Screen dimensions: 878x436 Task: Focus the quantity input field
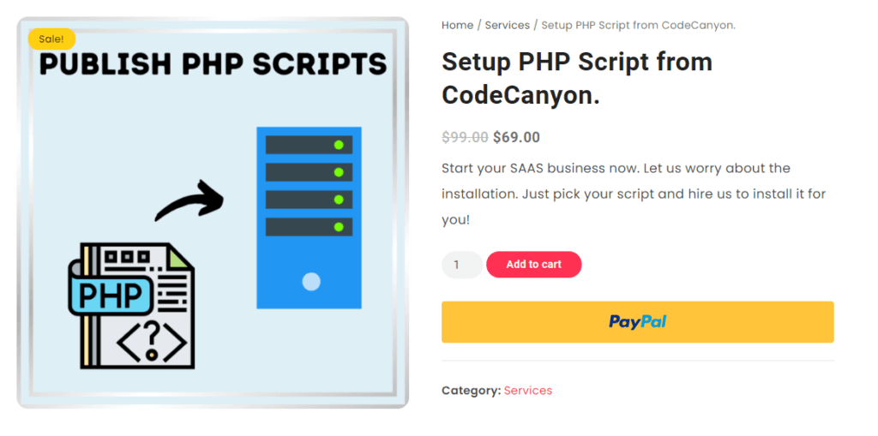(x=461, y=265)
